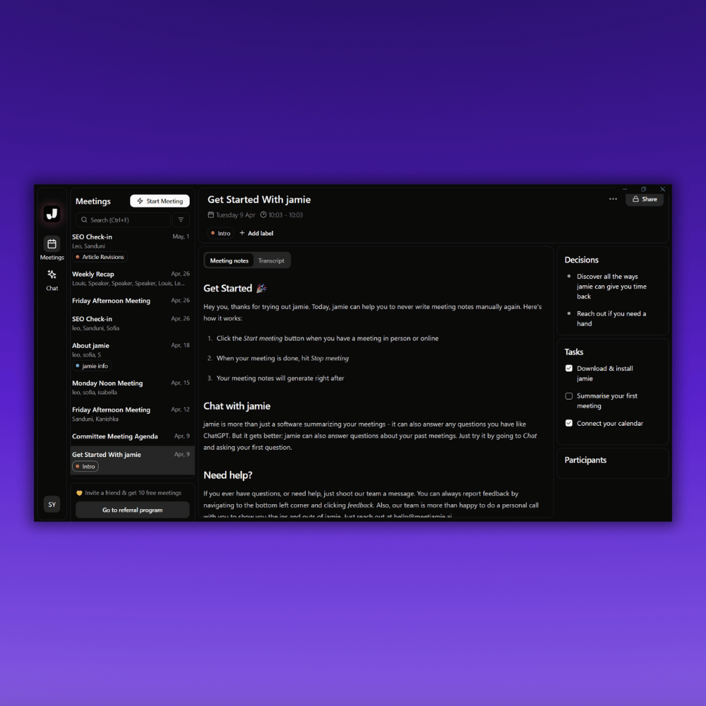This screenshot has height=706, width=706.
Task: Open Friday Afternoon Meeting from Apr 12
Action: pos(131,414)
